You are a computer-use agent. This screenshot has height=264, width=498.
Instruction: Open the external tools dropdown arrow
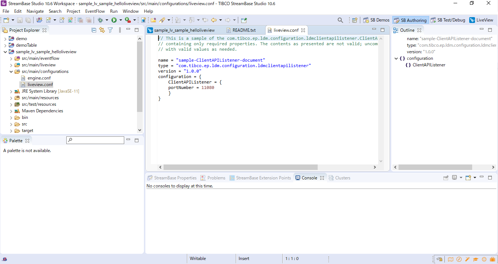134,20
